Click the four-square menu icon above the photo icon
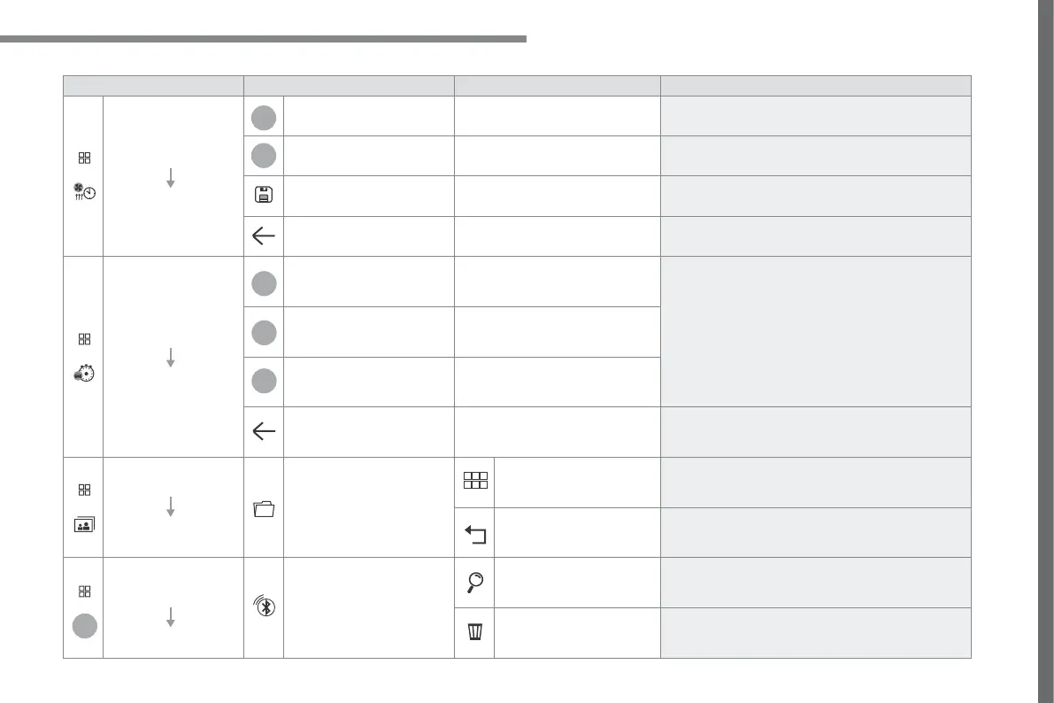The height and width of the screenshot is (703, 1054). 84,490
